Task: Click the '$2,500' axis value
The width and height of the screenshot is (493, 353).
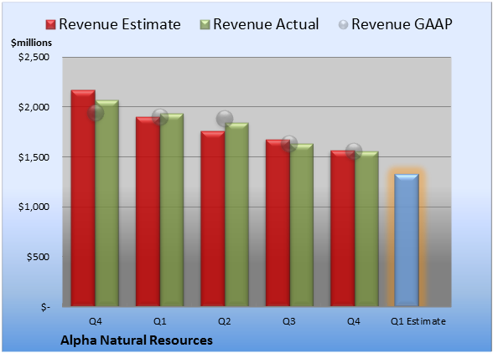Action: click(34, 57)
